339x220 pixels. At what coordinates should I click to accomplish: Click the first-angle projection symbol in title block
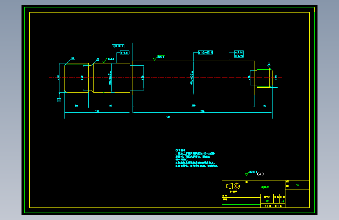tap(233, 186)
